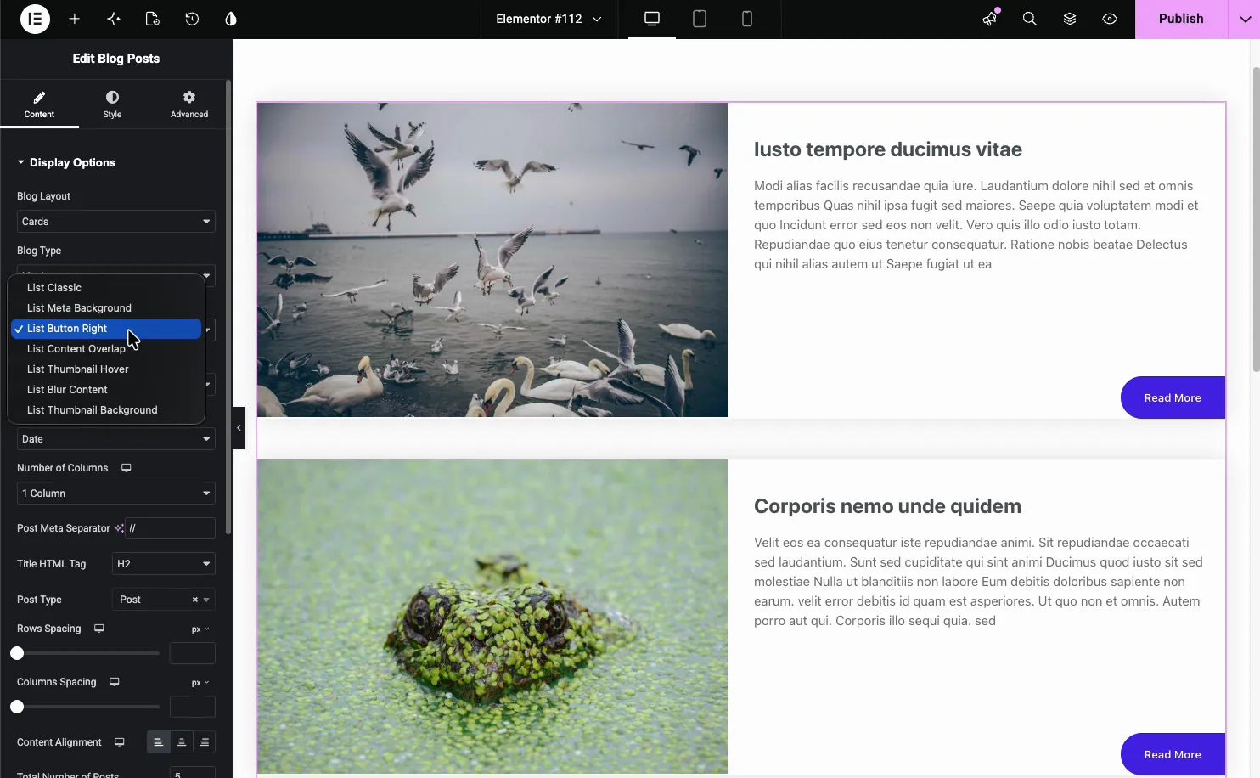1260x778 pixels.
Task: Open the AI sparkle tool in the top bar
Action: 114,19
